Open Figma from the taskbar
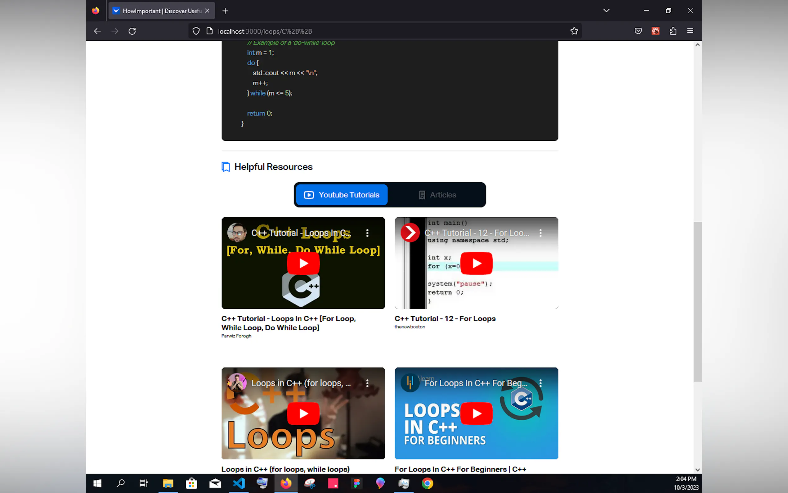 tap(357, 483)
